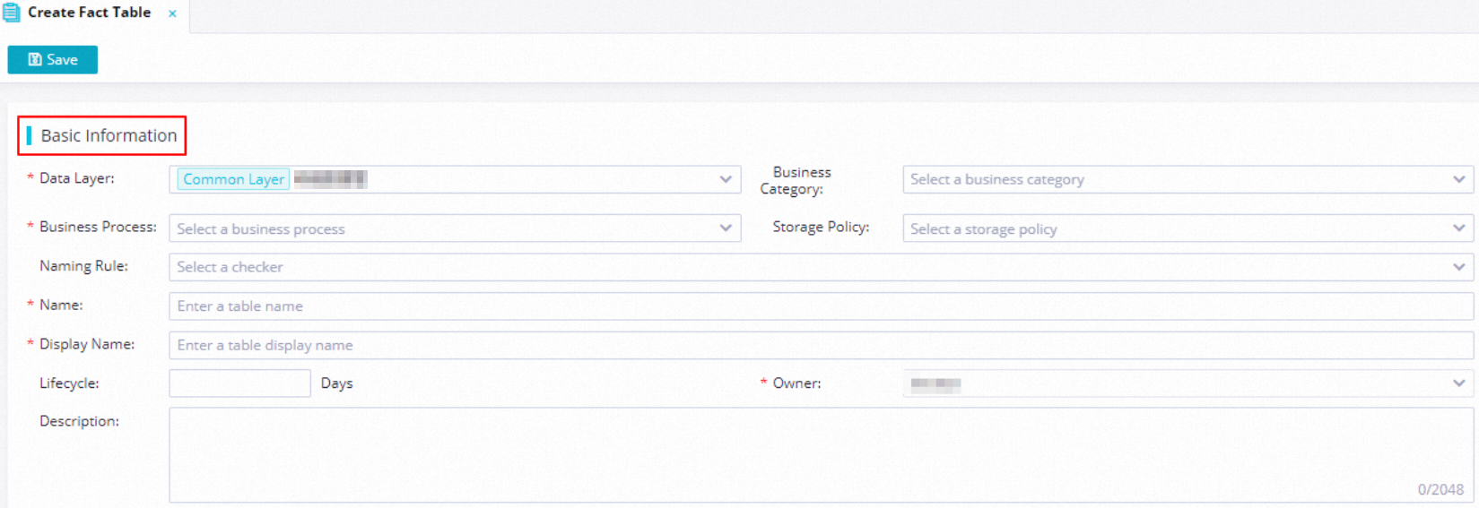1479x508 pixels.
Task: Click the table Name input field
Action: click(x=821, y=306)
